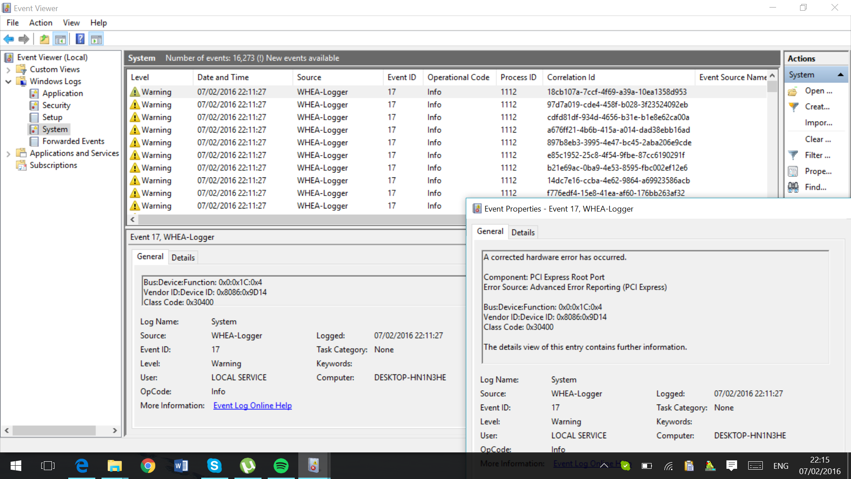Viewport: 851px width, 479px height.
Task: Select the Security log in tree
Action: [56, 105]
